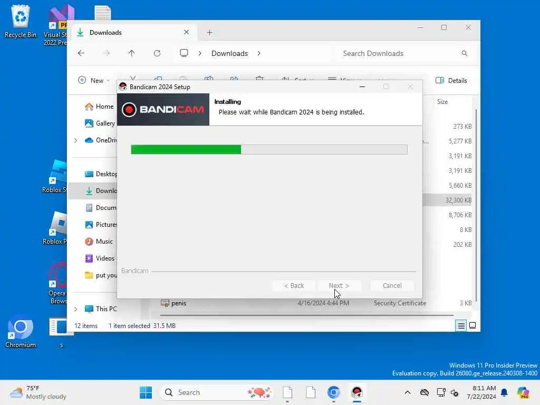Viewport: 540px width, 405px height.
Task: Click the horizontal scrollbar in Downloads
Action: (x=306, y=315)
